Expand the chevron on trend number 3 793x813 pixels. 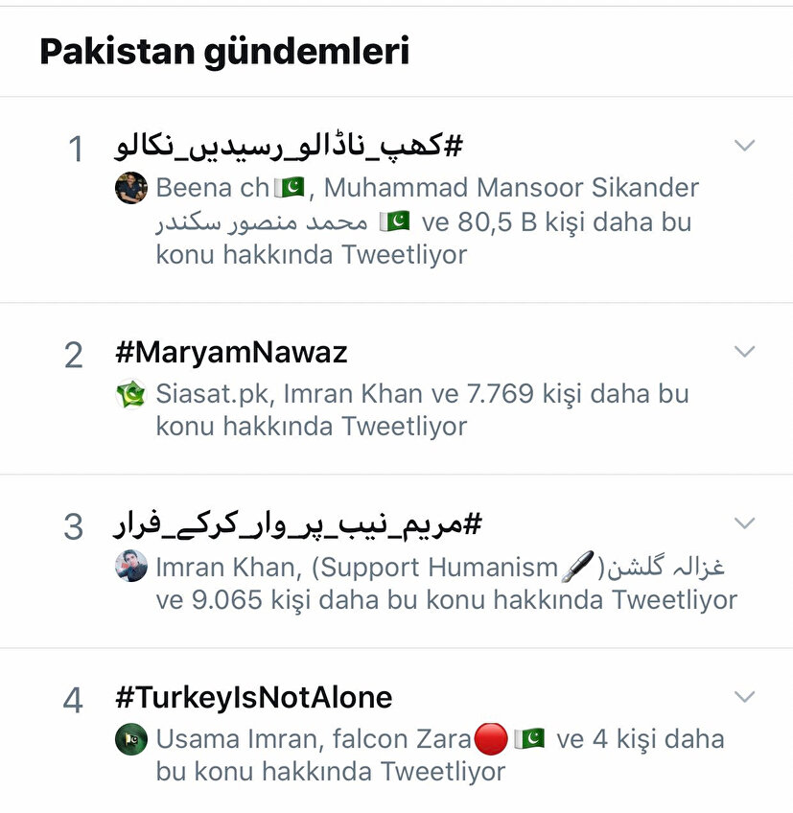click(x=744, y=523)
